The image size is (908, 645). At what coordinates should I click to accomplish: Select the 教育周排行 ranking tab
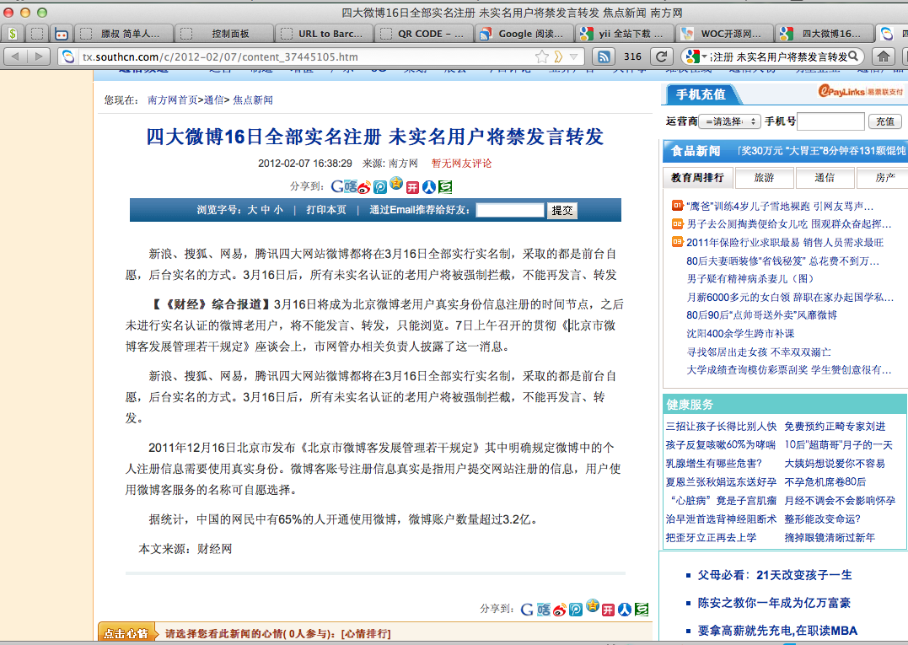697,178
